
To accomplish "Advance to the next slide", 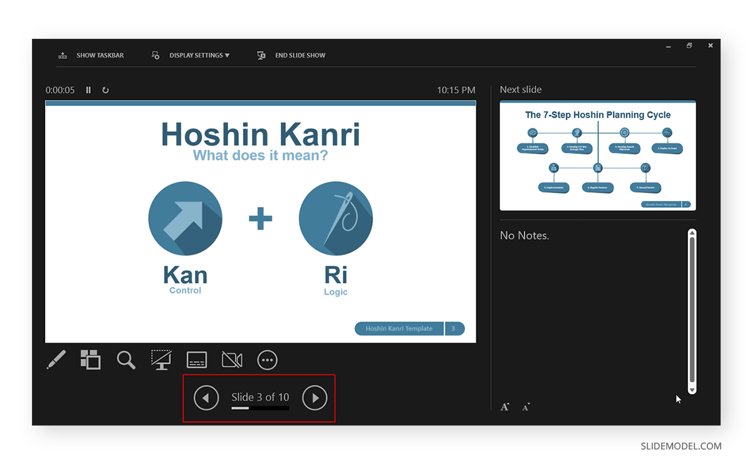I will pos(315,397).
